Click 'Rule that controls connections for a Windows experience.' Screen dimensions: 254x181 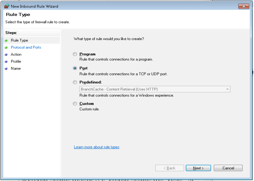126,96
